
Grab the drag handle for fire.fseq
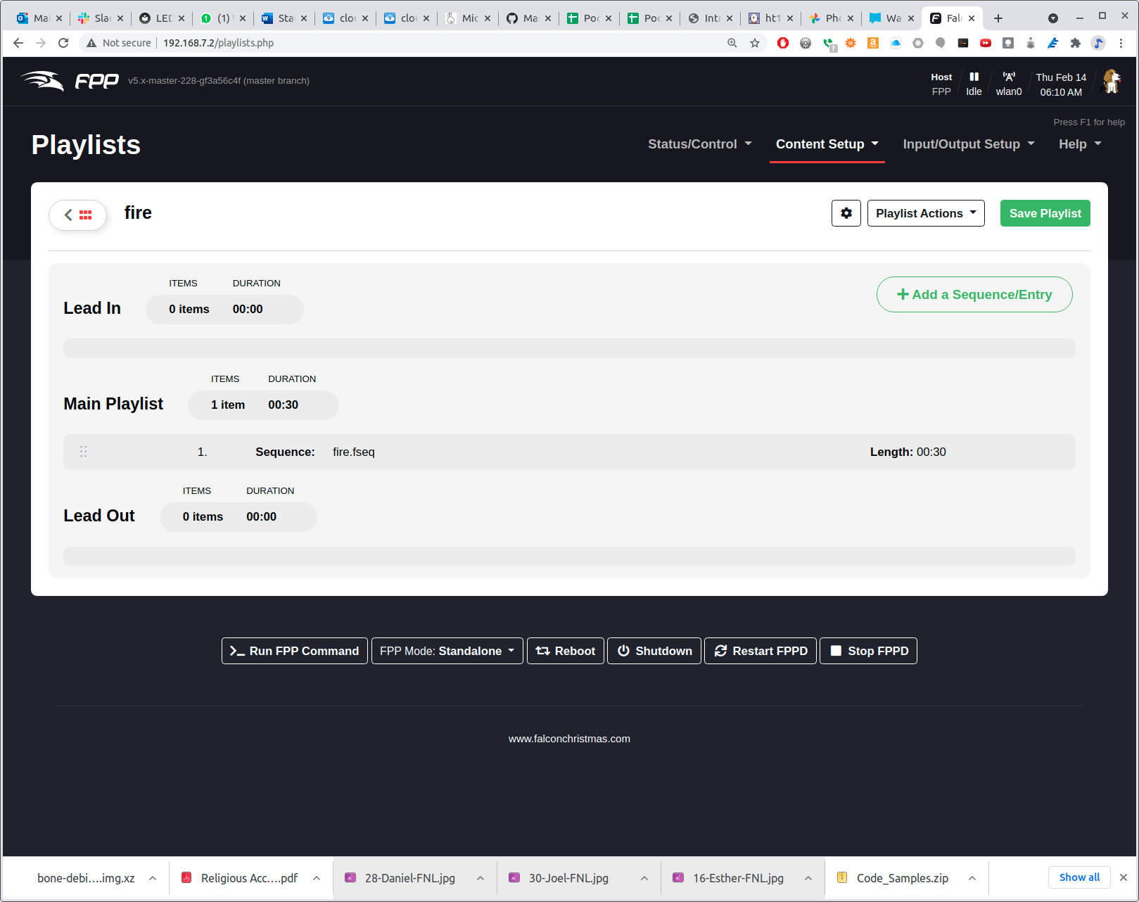coord(84,452)
